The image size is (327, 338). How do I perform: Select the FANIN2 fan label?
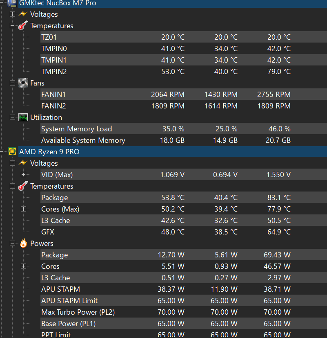(x=53, y=106)
